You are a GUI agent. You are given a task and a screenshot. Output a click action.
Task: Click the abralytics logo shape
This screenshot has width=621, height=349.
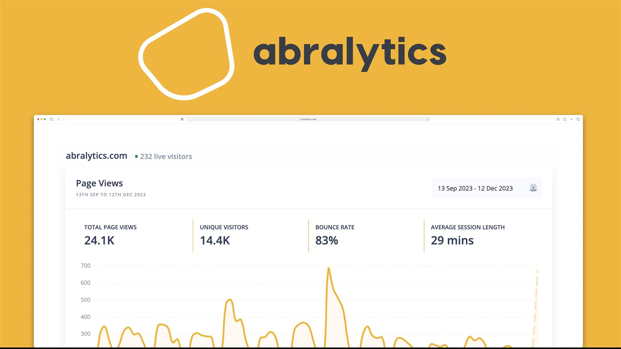click(x=186, y=54)
